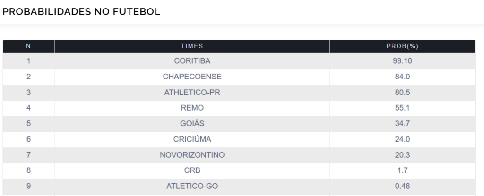Select the CRB team name
The height and width of the screenshot is (196, 484).
192,170
